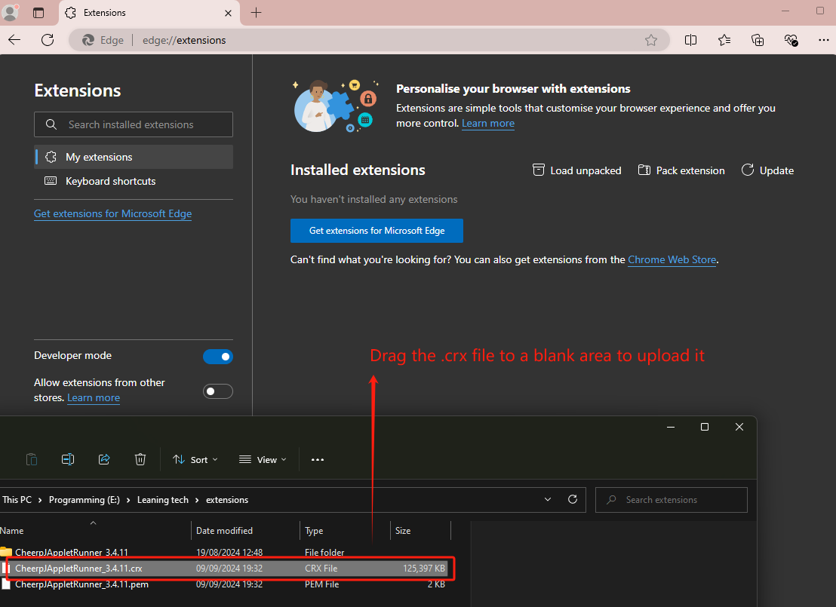Viewport: 836px width, 607px height.
Task: Select Keyboard shortcuts in sidebar
Action: coord(110,181)
